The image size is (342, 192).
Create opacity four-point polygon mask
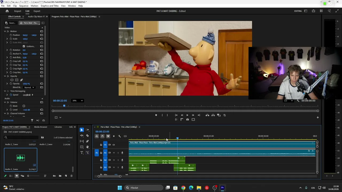point(17,80)
